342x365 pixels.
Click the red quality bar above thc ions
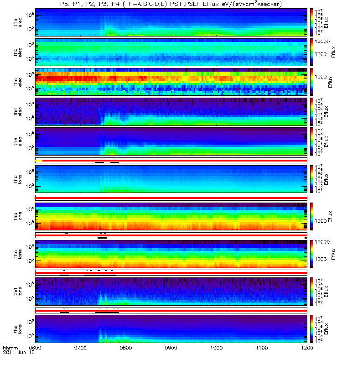click(x=171, y=235)
